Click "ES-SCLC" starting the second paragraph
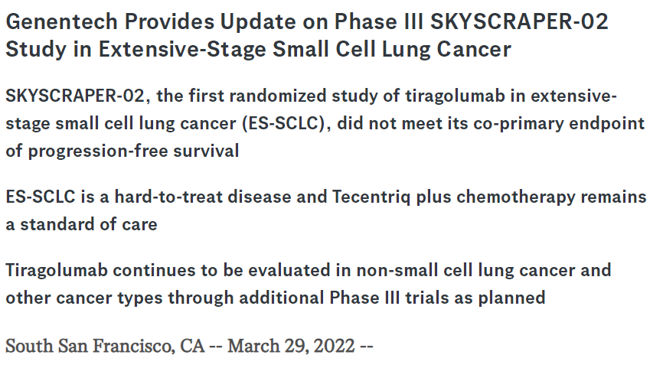Image resolution: width=663 pixels, height=368 pixels. [x=40, y=197]
